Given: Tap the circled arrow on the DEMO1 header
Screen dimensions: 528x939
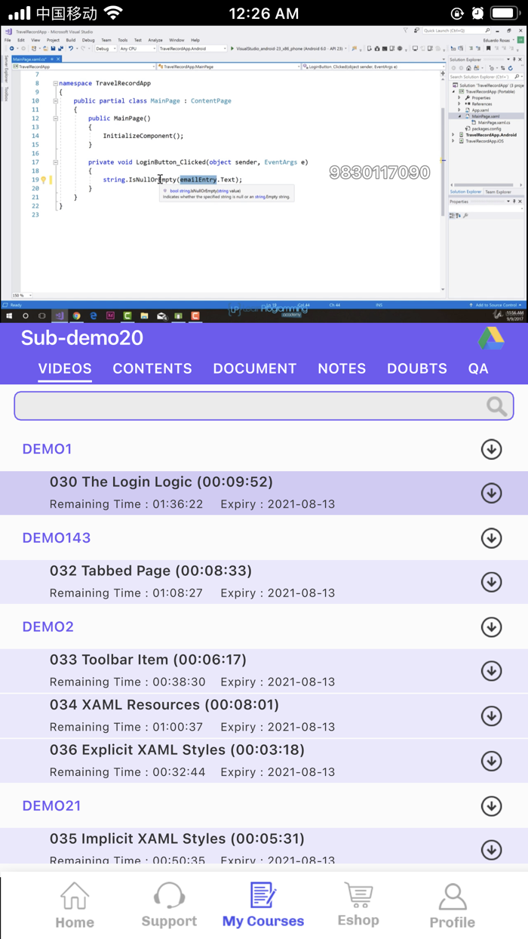Looking at the screenshot, I should click(x=491, y=449).
